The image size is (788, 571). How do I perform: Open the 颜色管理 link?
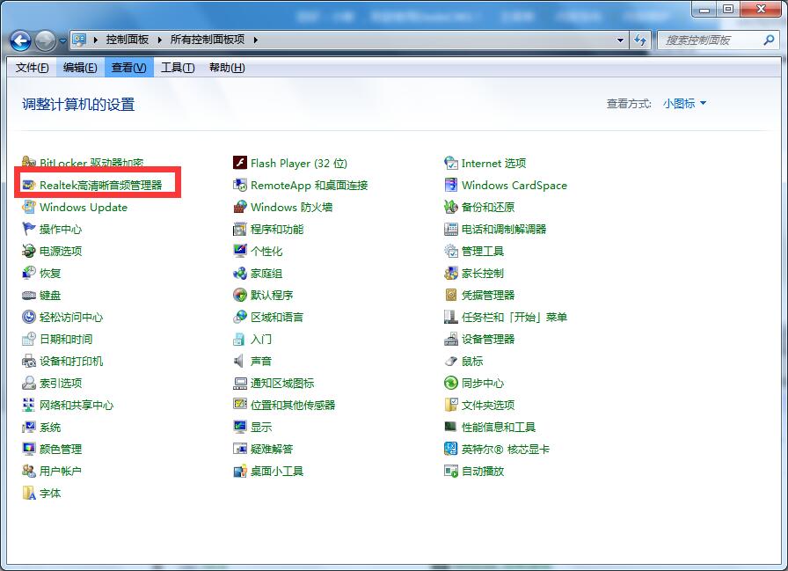(61, 449)
